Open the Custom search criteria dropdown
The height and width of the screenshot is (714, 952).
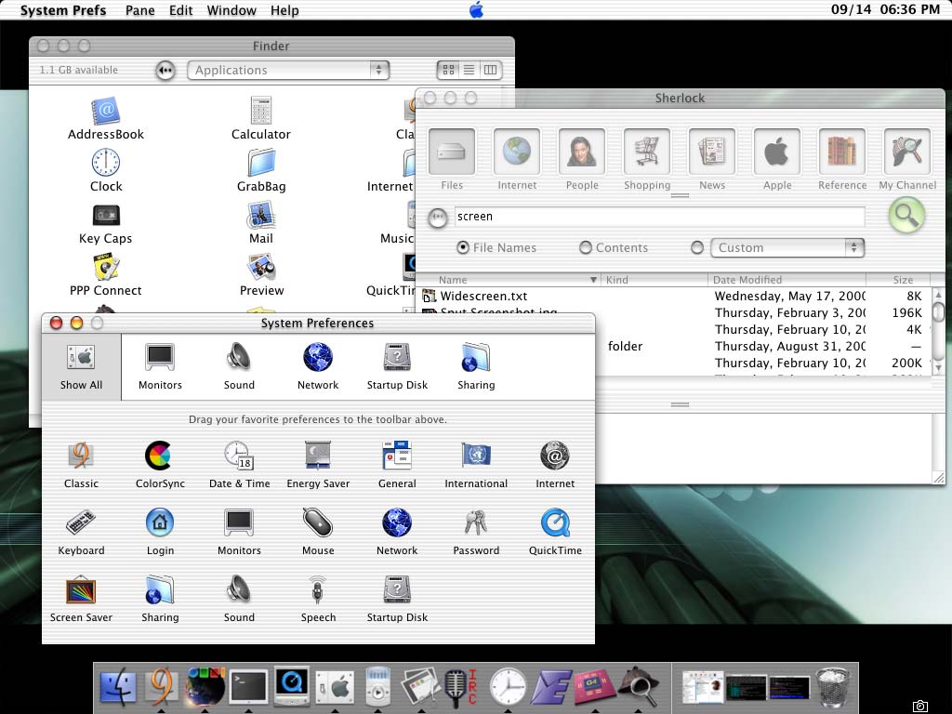point(787,248)
